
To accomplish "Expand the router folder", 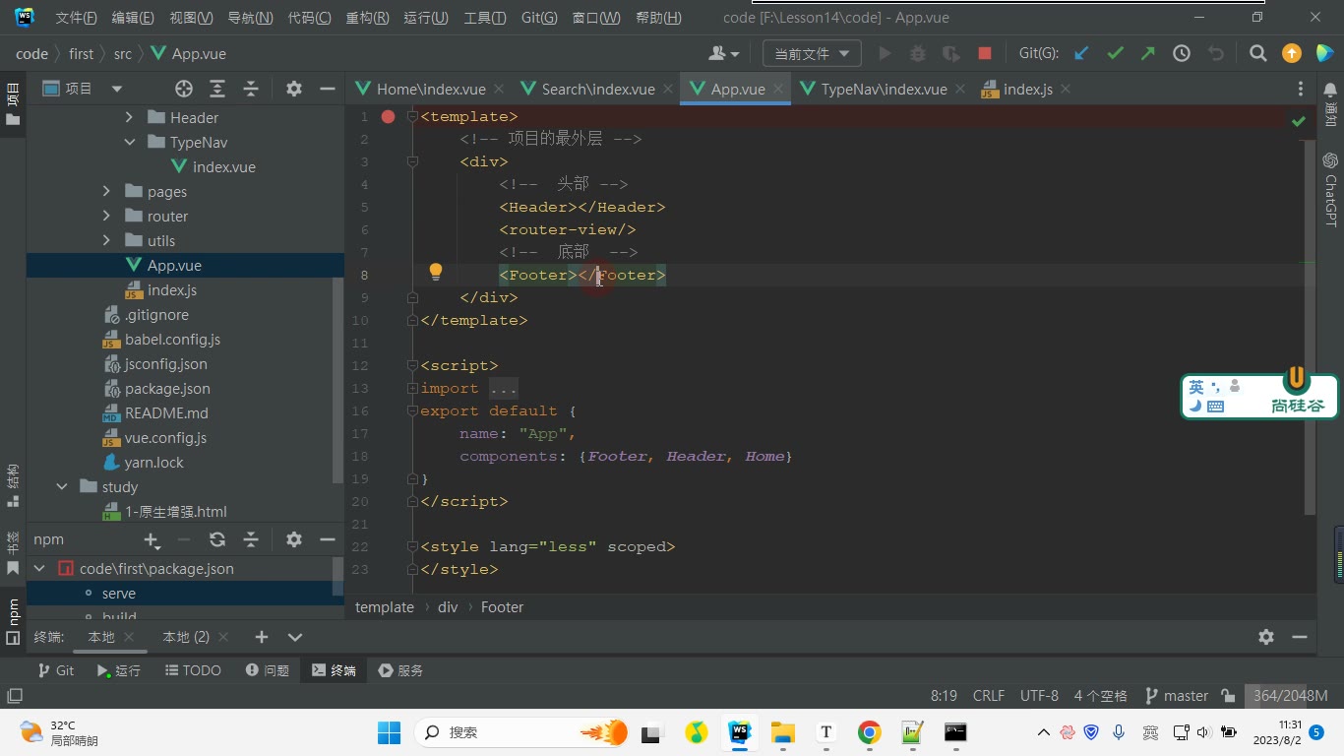I will (106, 216).
